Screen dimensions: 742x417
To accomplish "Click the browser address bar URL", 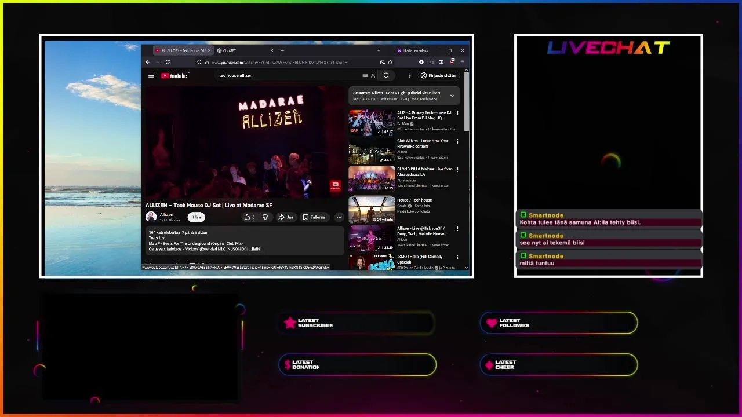I will 279,62.
